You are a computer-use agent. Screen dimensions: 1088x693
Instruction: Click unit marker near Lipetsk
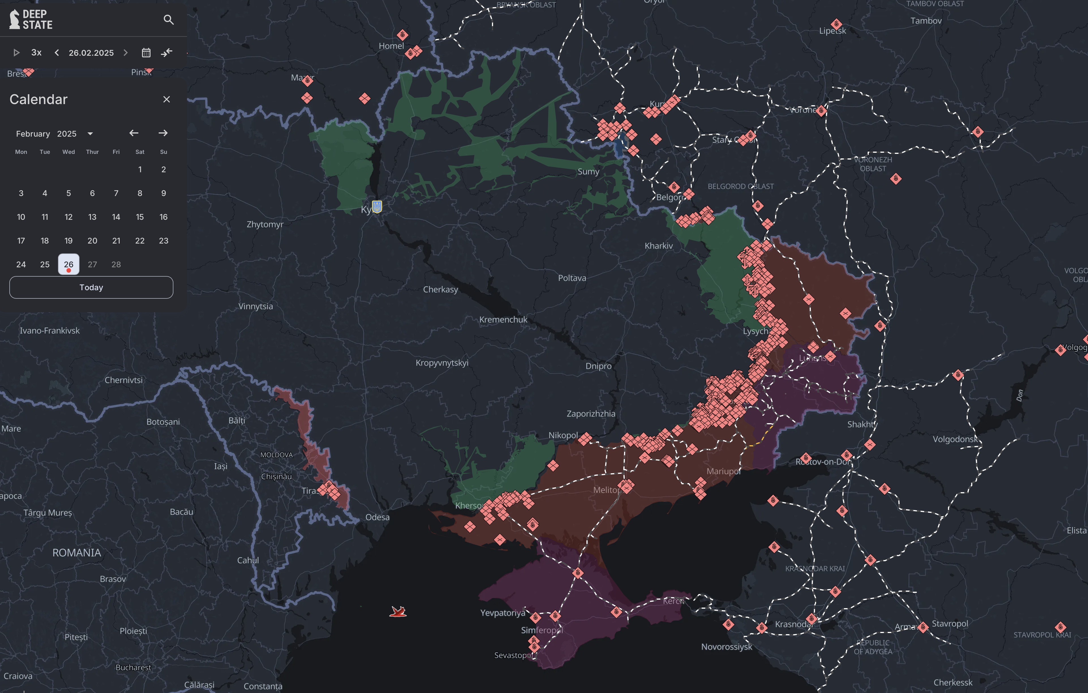pos(836,24)
